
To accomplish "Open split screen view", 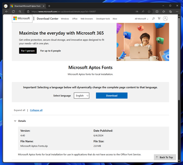I will (x=157, y=12).
